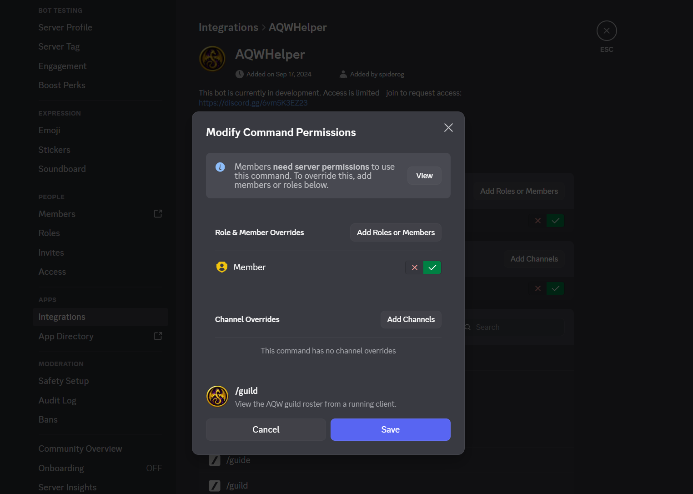Cancel the permission changes
693x494 pixels.
266,429
